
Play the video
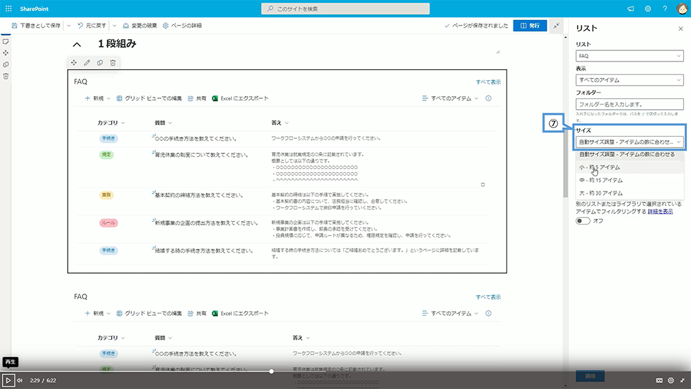tap(8, 380)
